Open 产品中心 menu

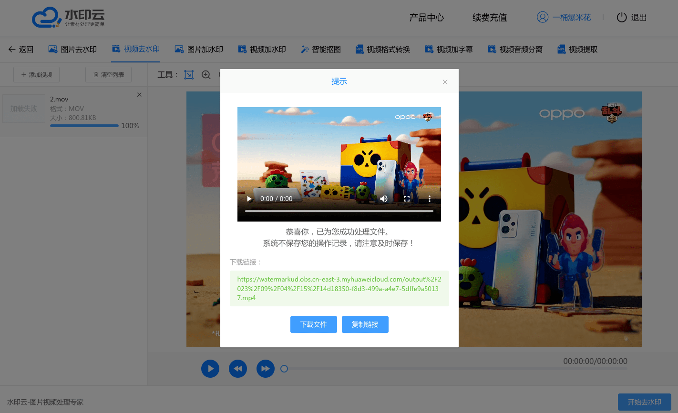click(x=427, y=18)
